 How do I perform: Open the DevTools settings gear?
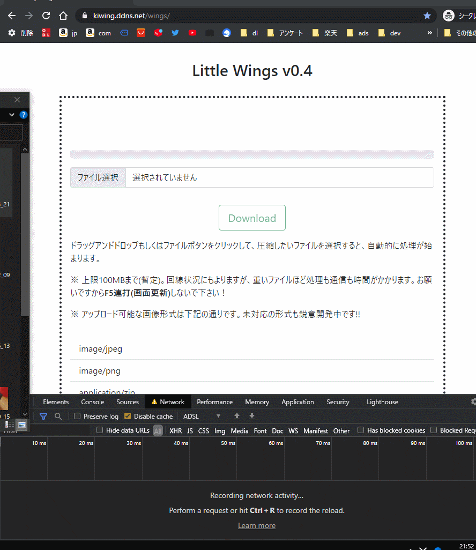click(473, 402)
